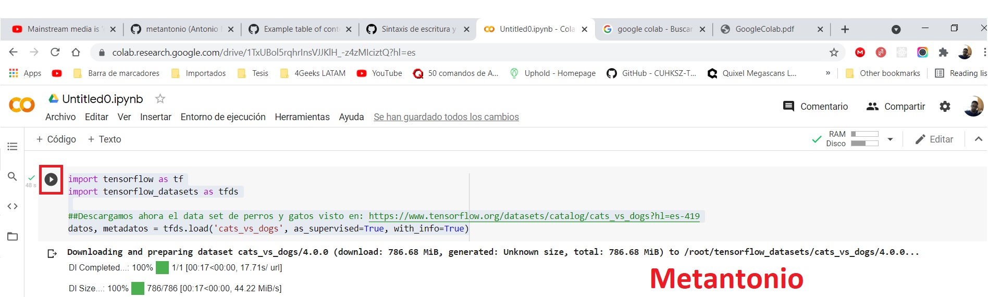Click the Dl Size green progress bar
Image resolution: width=988 pixels, height=297 pixels.
point(138,288)
